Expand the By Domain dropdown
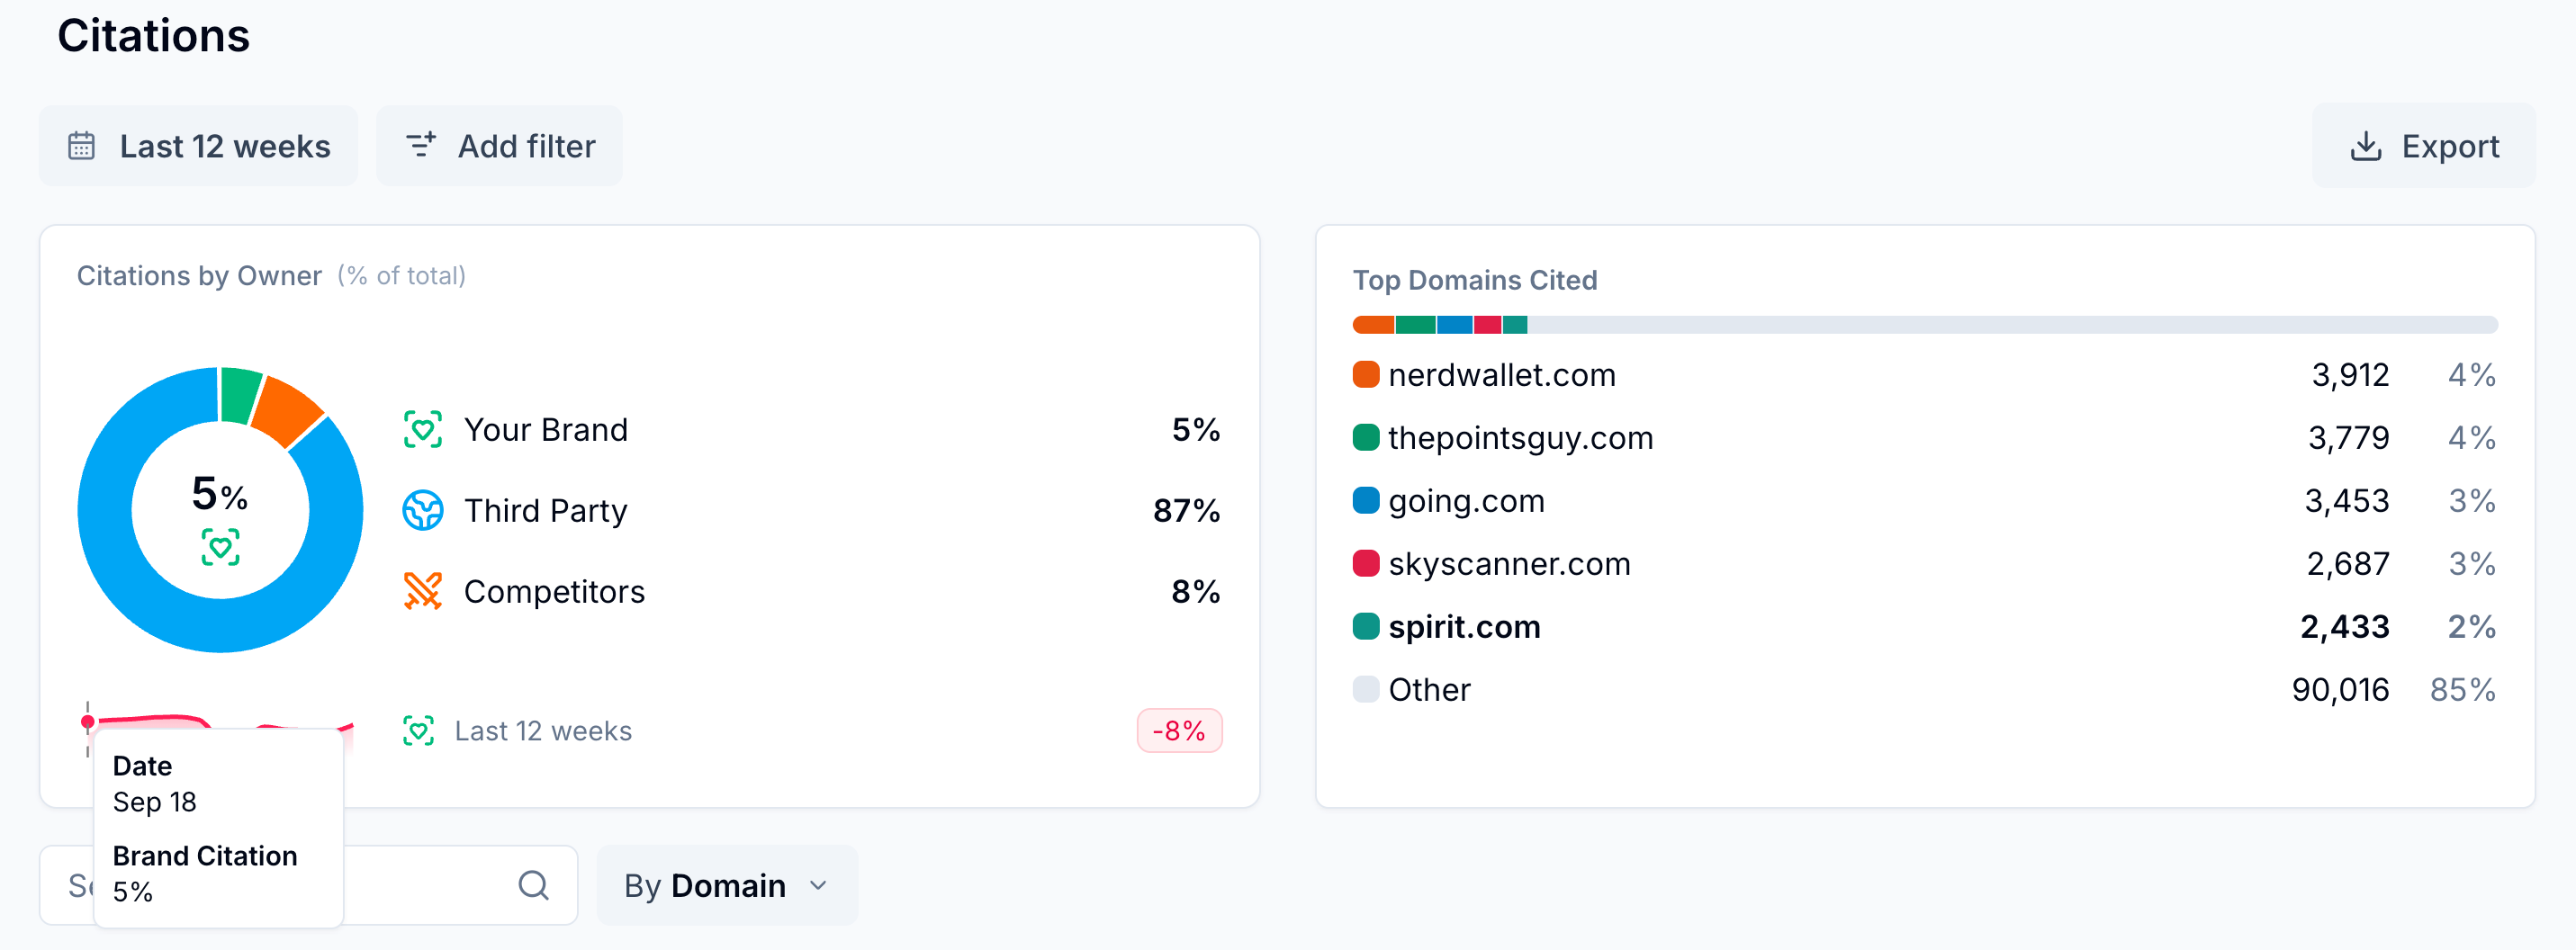 [x=726, y=885]
